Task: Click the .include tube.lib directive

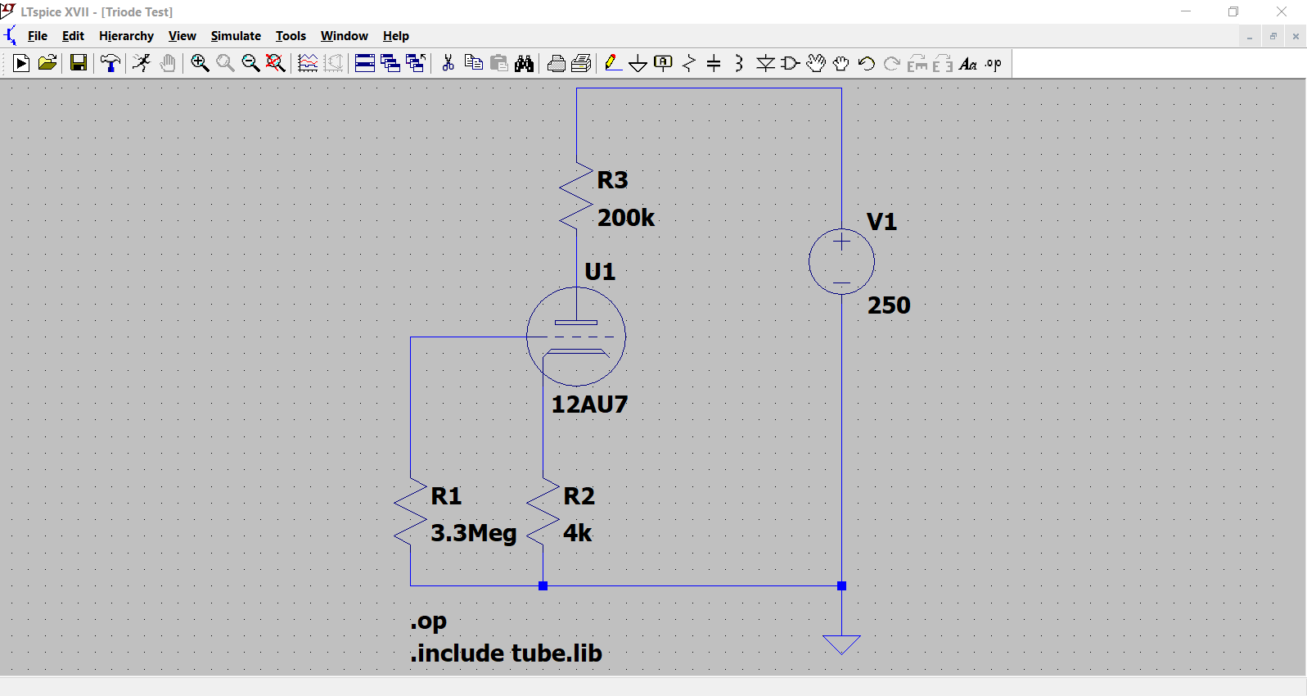Action: (506, 653)
